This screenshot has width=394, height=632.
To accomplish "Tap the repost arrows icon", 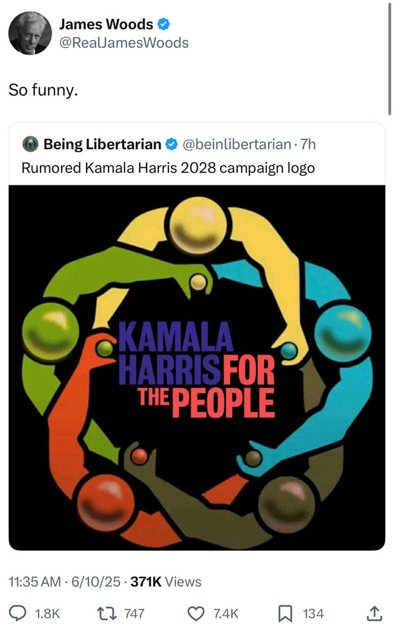I will coord(107,613).
